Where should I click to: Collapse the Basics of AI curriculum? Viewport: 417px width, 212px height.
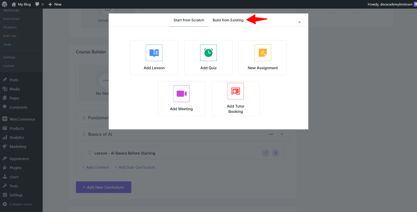[282, 134]
